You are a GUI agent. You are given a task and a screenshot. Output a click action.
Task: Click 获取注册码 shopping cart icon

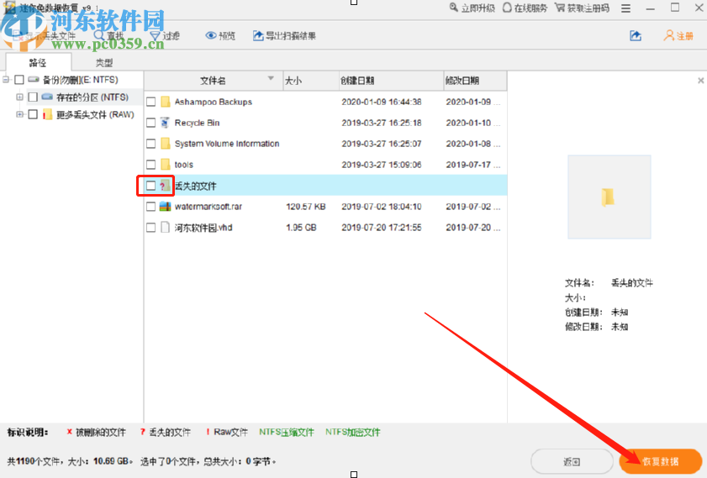point(560,8)
